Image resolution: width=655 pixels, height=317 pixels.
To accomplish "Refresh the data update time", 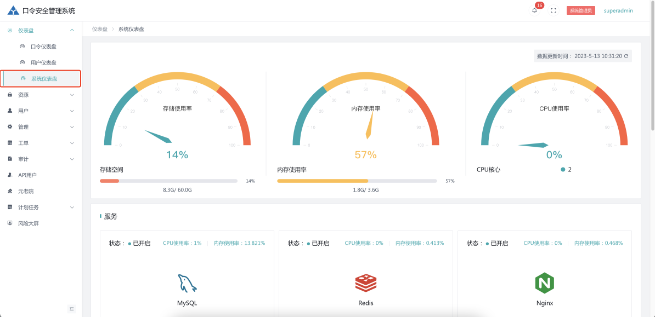I will click(626, 56).
